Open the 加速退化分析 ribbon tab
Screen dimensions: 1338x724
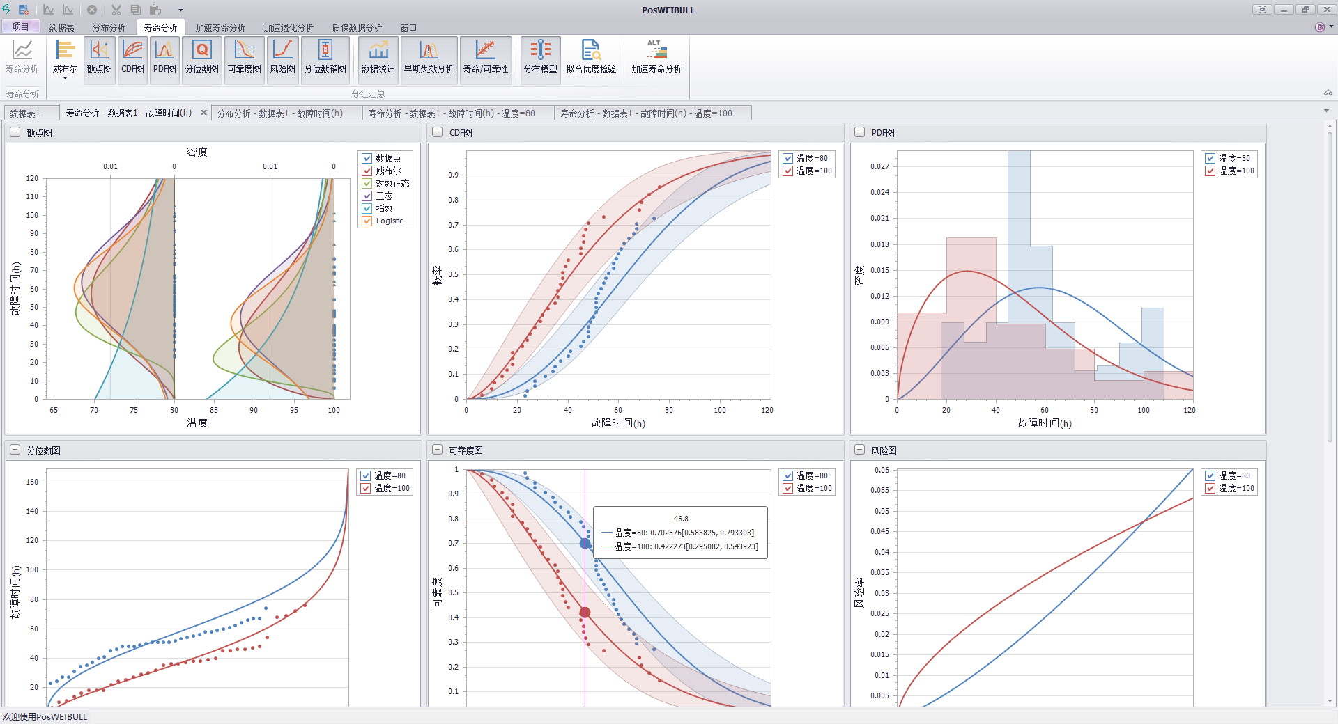(x=289, y=28)
